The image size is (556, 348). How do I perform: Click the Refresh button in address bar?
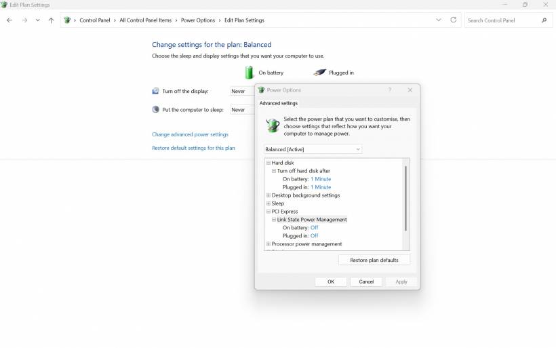click(x=454, y=20)
